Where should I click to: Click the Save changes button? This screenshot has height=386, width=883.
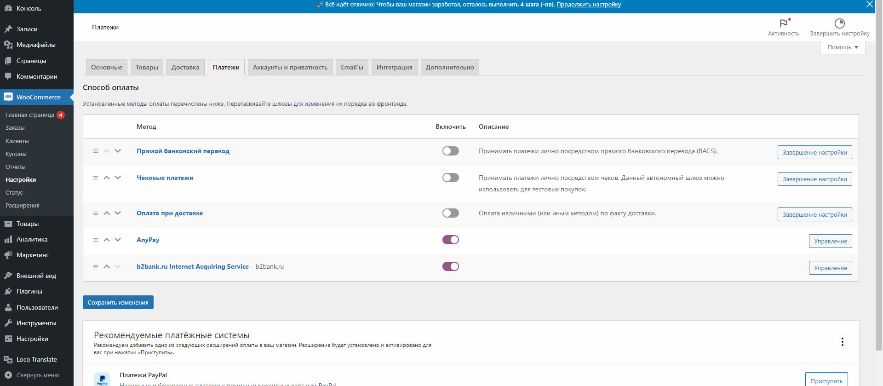click(118, 302)
